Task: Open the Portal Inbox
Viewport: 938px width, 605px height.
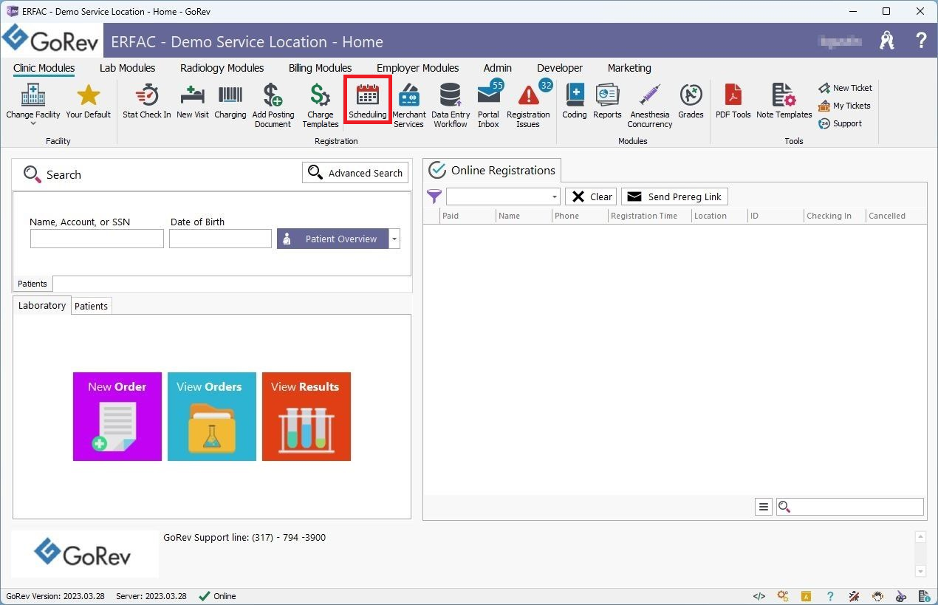Action: (488, 106)
